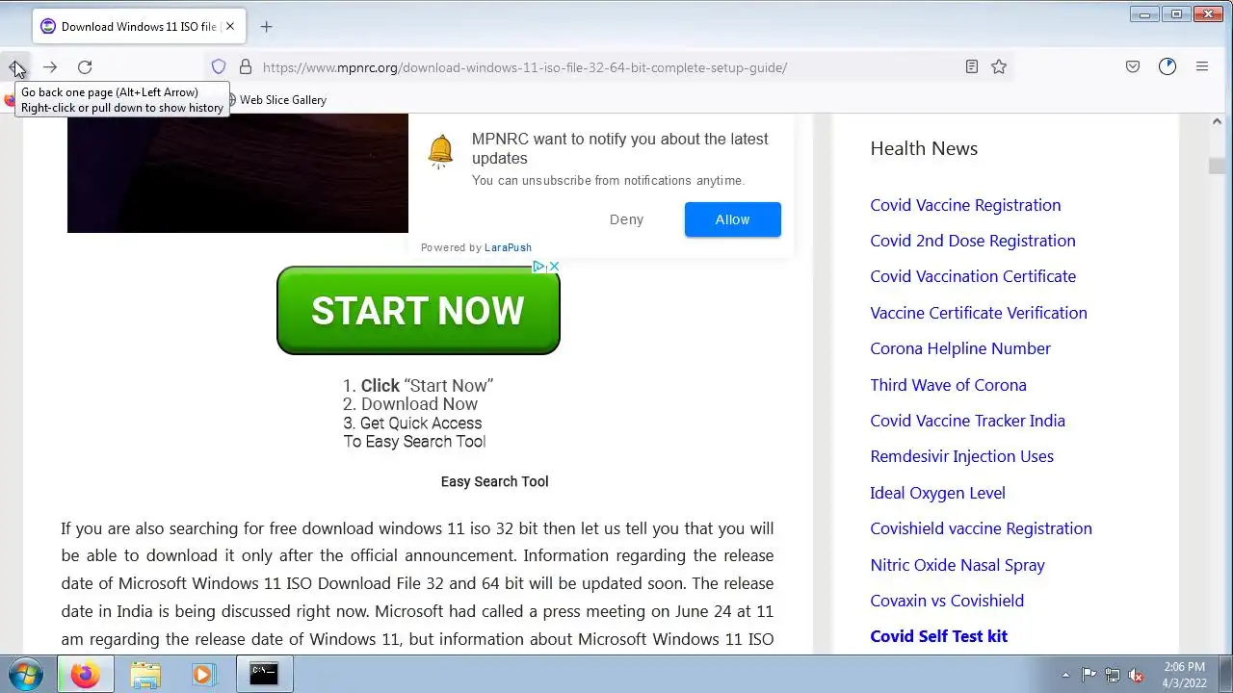This screenshot has height=693, width=1233.
Task: Toggle reader view icon
Action: (972, 67)
